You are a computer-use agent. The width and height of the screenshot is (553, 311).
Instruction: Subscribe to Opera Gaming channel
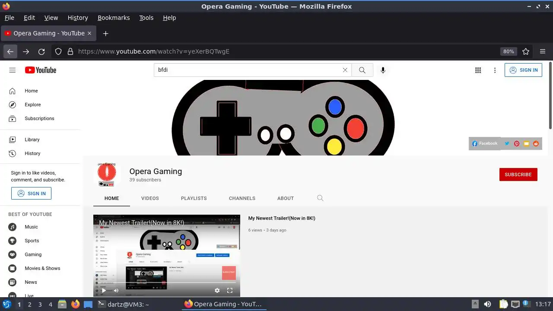(518, 175)
